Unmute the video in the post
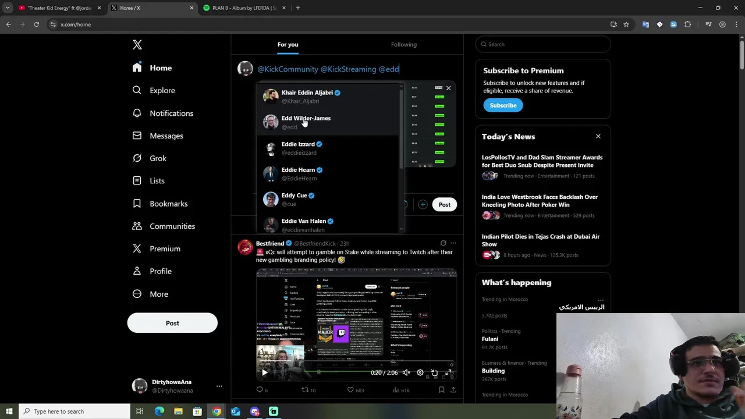 click(406, 372)
